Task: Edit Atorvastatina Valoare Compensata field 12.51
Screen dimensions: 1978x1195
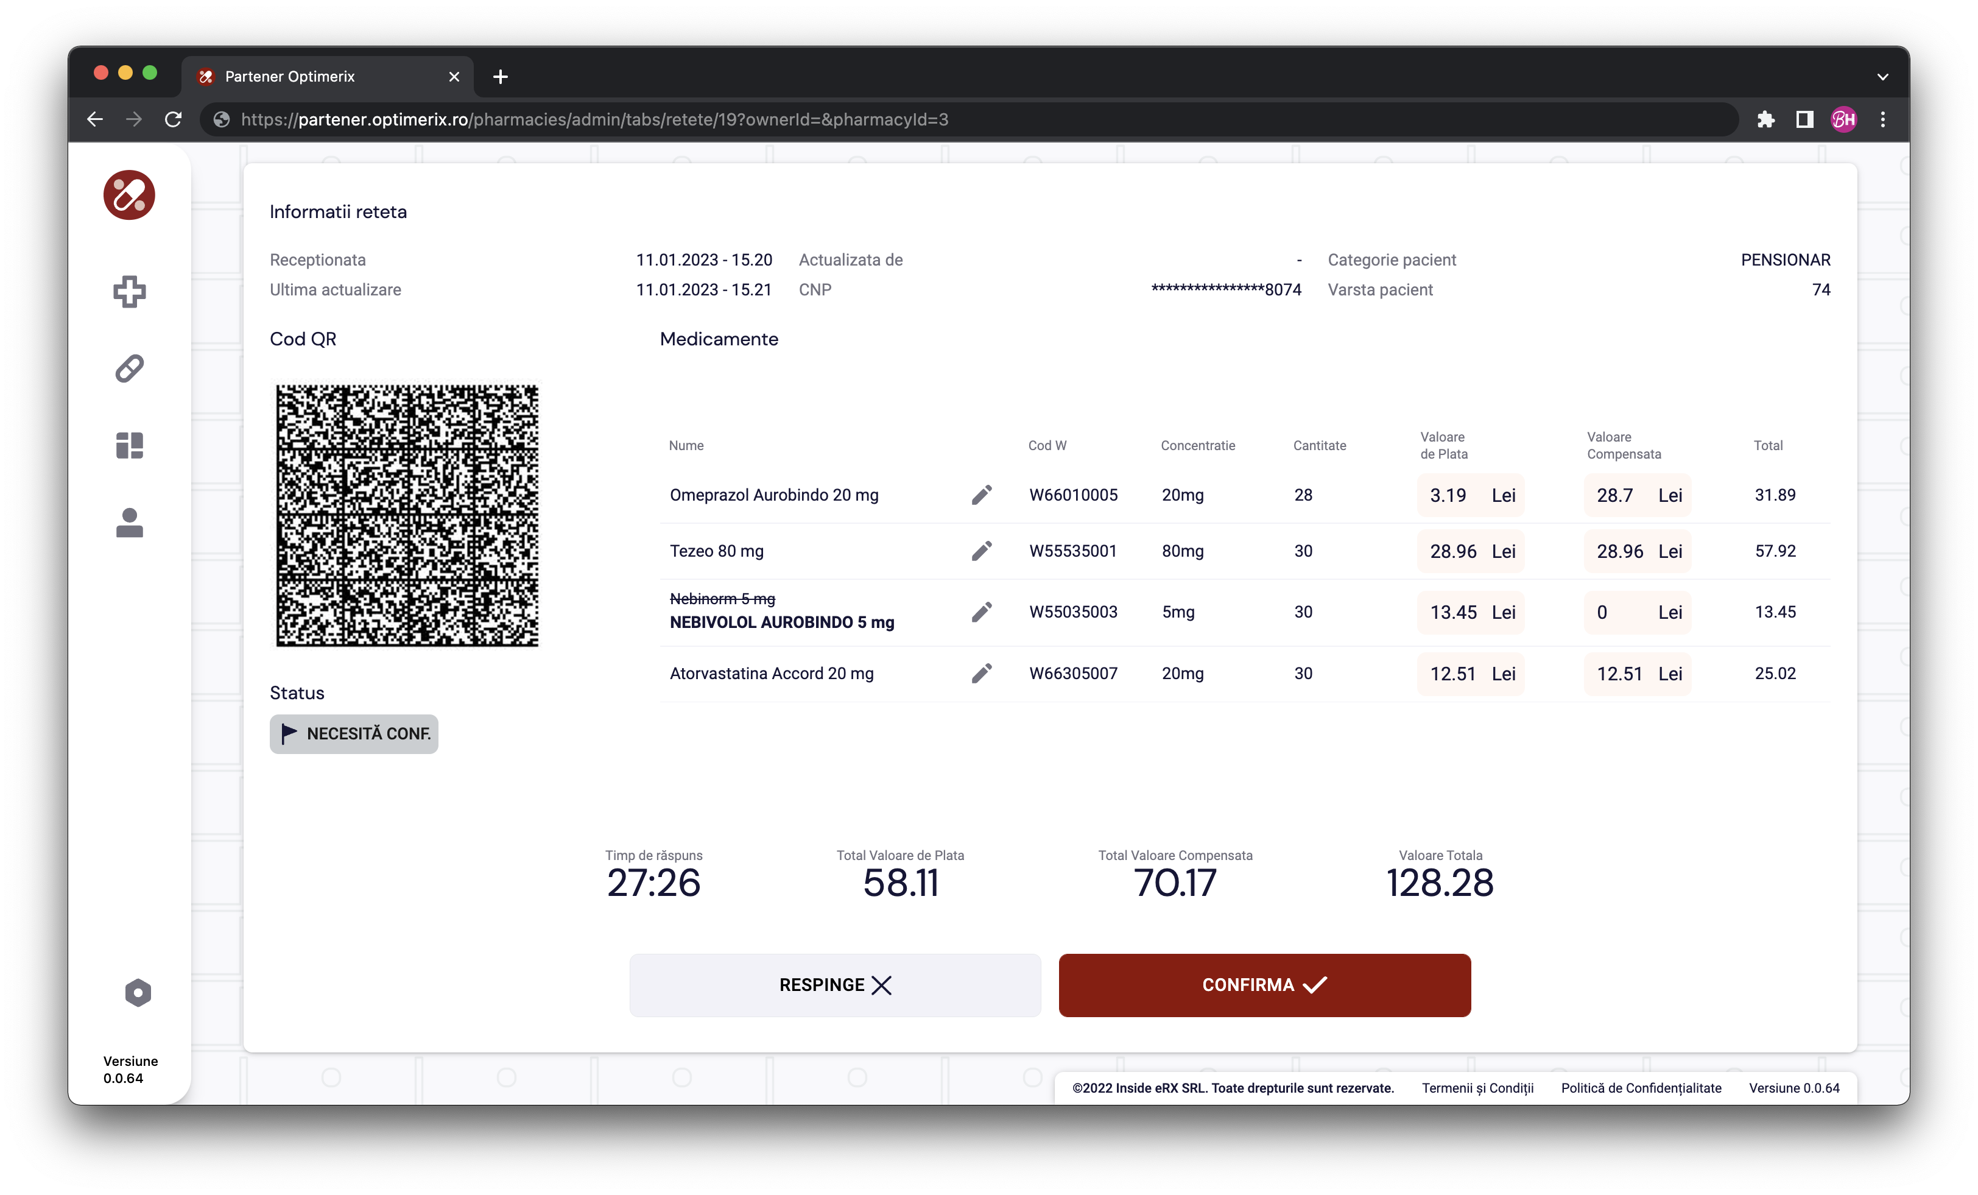Action: coord(1638,673)
